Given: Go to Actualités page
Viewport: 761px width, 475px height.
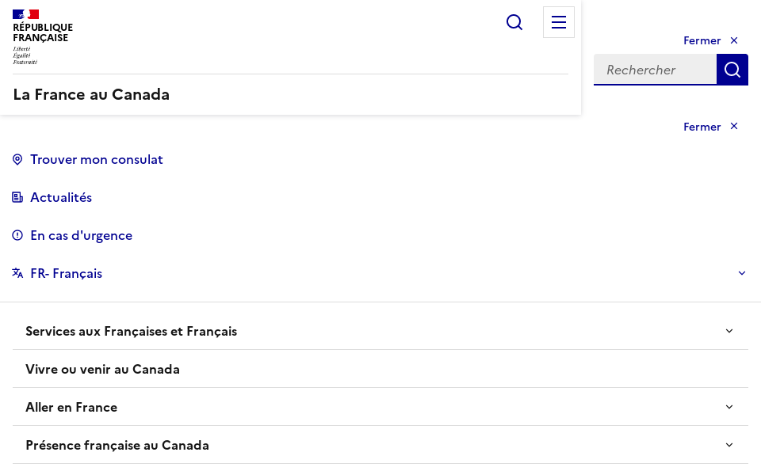Looking at the screenshot, I should [61, 197].
